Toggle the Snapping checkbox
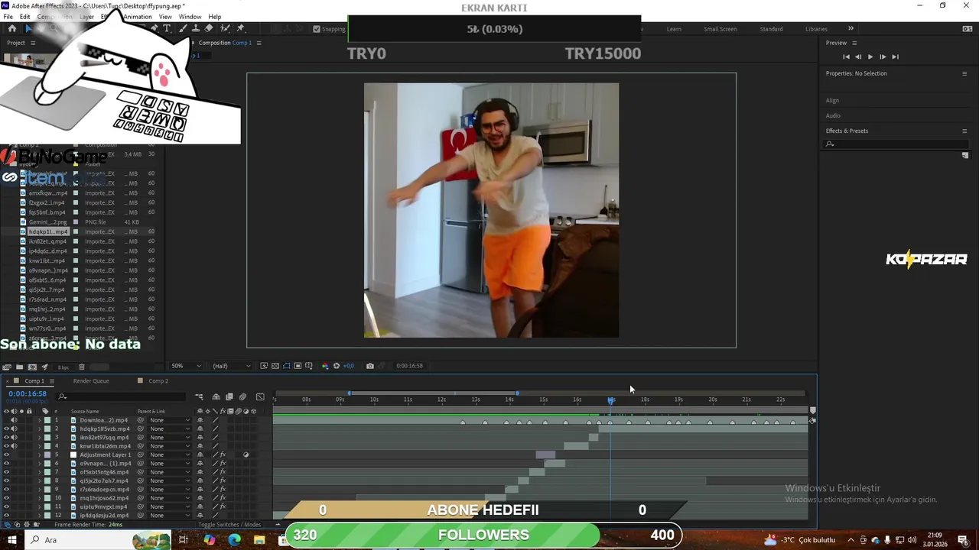The width and height of the screenshot is (979, 550). (317, 29)
